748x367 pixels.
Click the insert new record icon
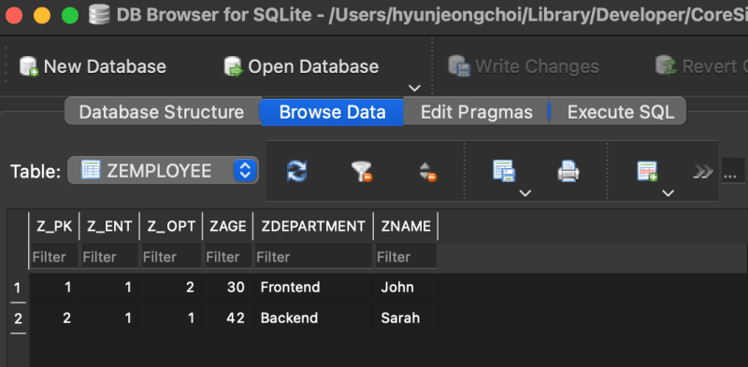[647, 171]
